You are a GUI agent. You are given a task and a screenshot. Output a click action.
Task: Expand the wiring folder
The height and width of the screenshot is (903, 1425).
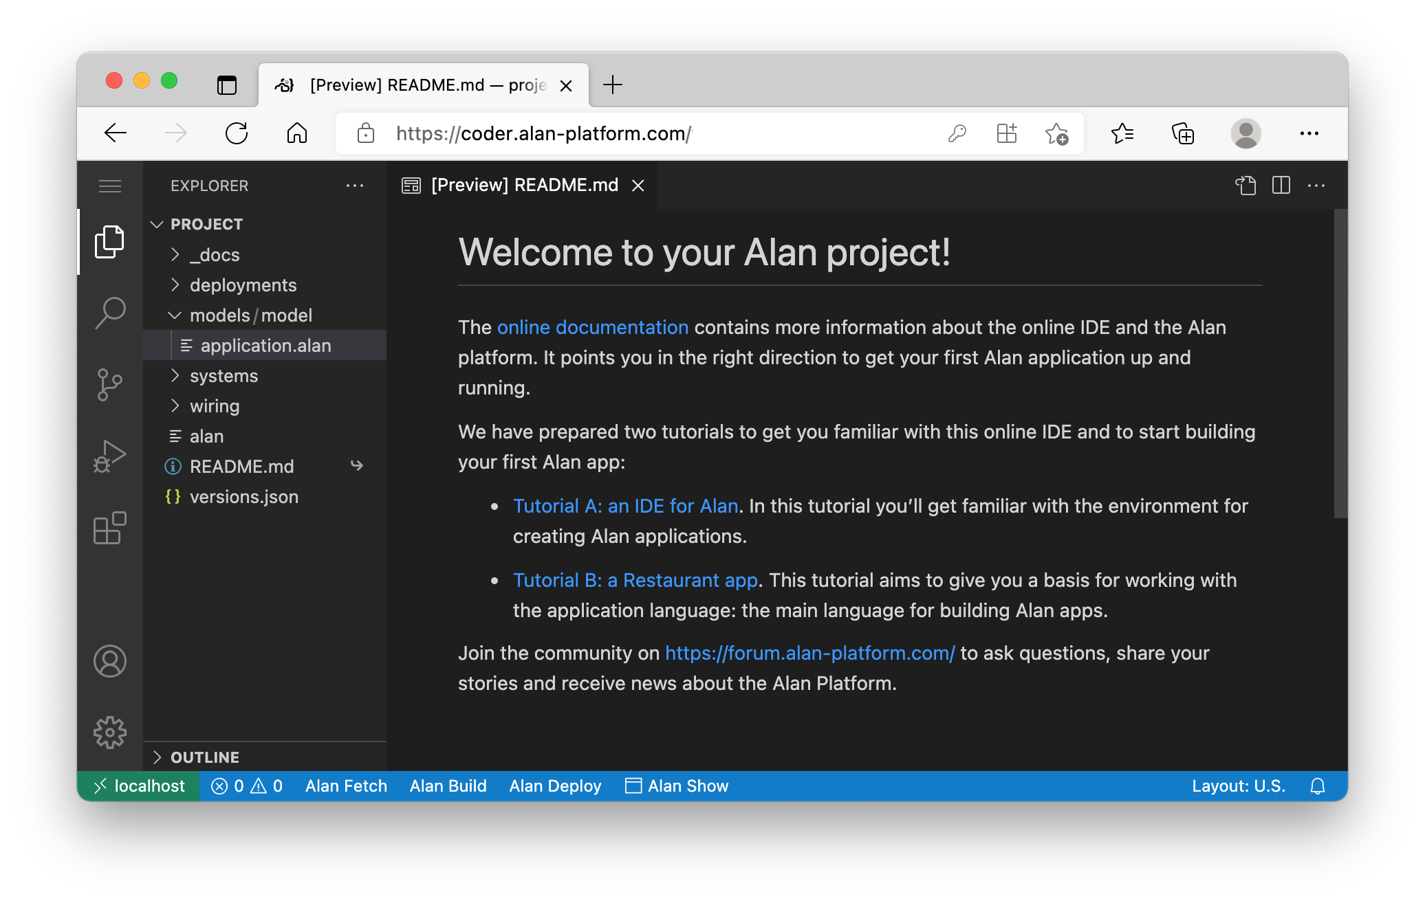(265, 406)
